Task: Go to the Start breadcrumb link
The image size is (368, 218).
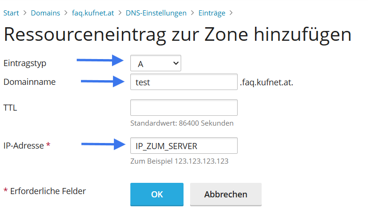Action: [x=11, y=13]
